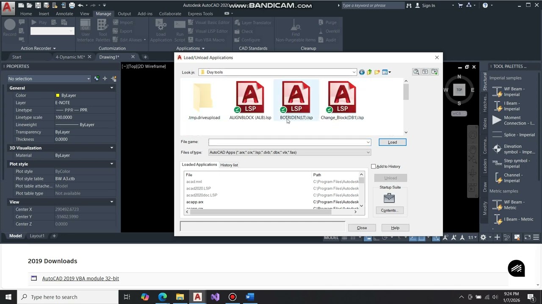Viewport: 542px width, 304px height.
Task: Select BOTRIDEN(LT).lsp file icon
Action: (x=296, y=98)
